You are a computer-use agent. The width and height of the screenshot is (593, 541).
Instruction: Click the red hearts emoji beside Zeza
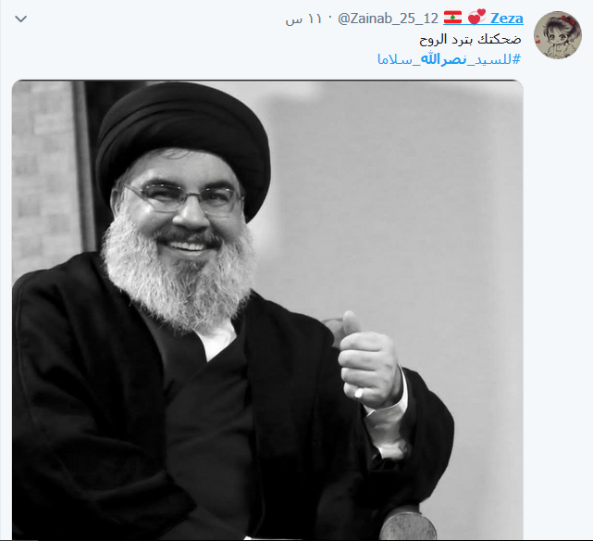[476, 17]
